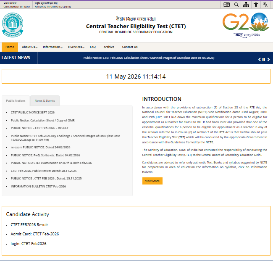The image size is (273, 261).
Task: Open notice on examination 07th & 08th Feb2026
Action: pos(51,163)
